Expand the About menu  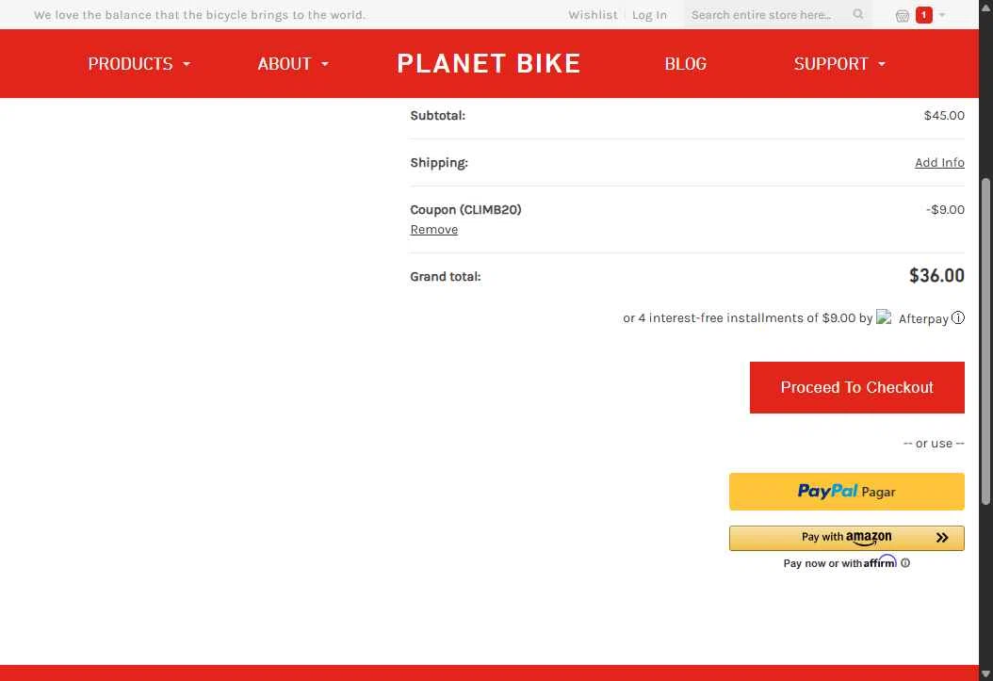tap(293, 63)
